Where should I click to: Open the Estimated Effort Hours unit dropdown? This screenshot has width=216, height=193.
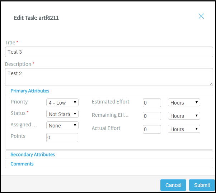click(x=184, y=102)
